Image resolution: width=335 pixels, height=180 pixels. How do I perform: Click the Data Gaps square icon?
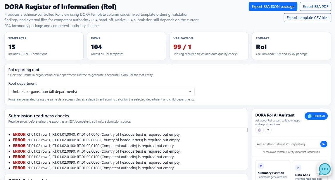(x=298, y=168)
